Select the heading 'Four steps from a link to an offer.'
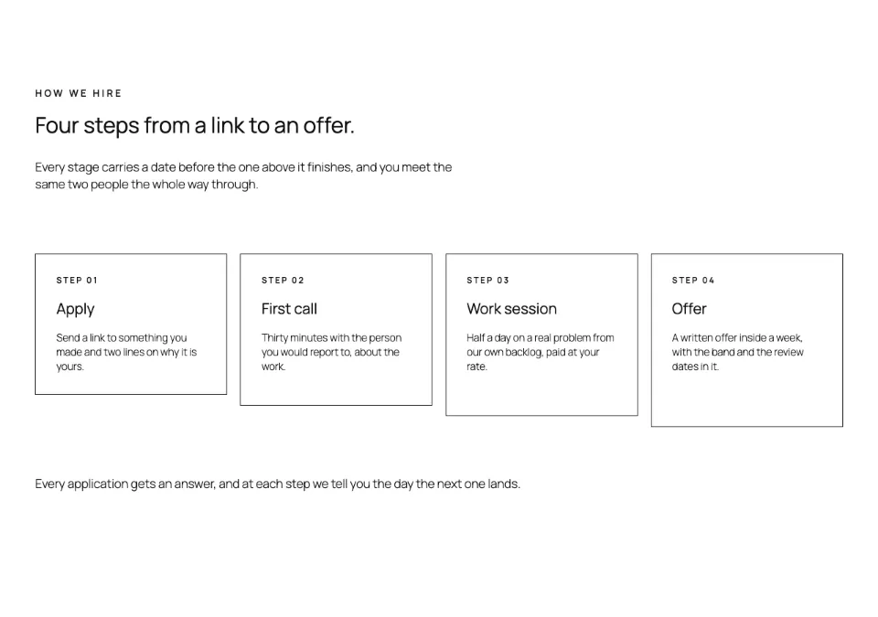 pyautogui.click(x=195, y=125)
